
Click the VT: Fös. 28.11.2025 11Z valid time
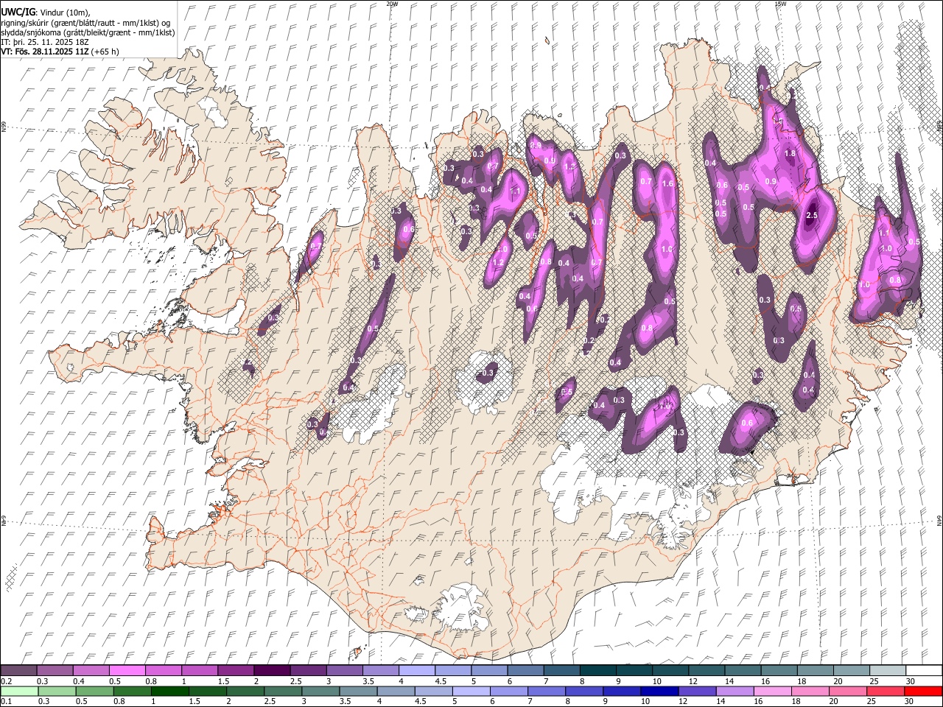[x=44, y=52]
